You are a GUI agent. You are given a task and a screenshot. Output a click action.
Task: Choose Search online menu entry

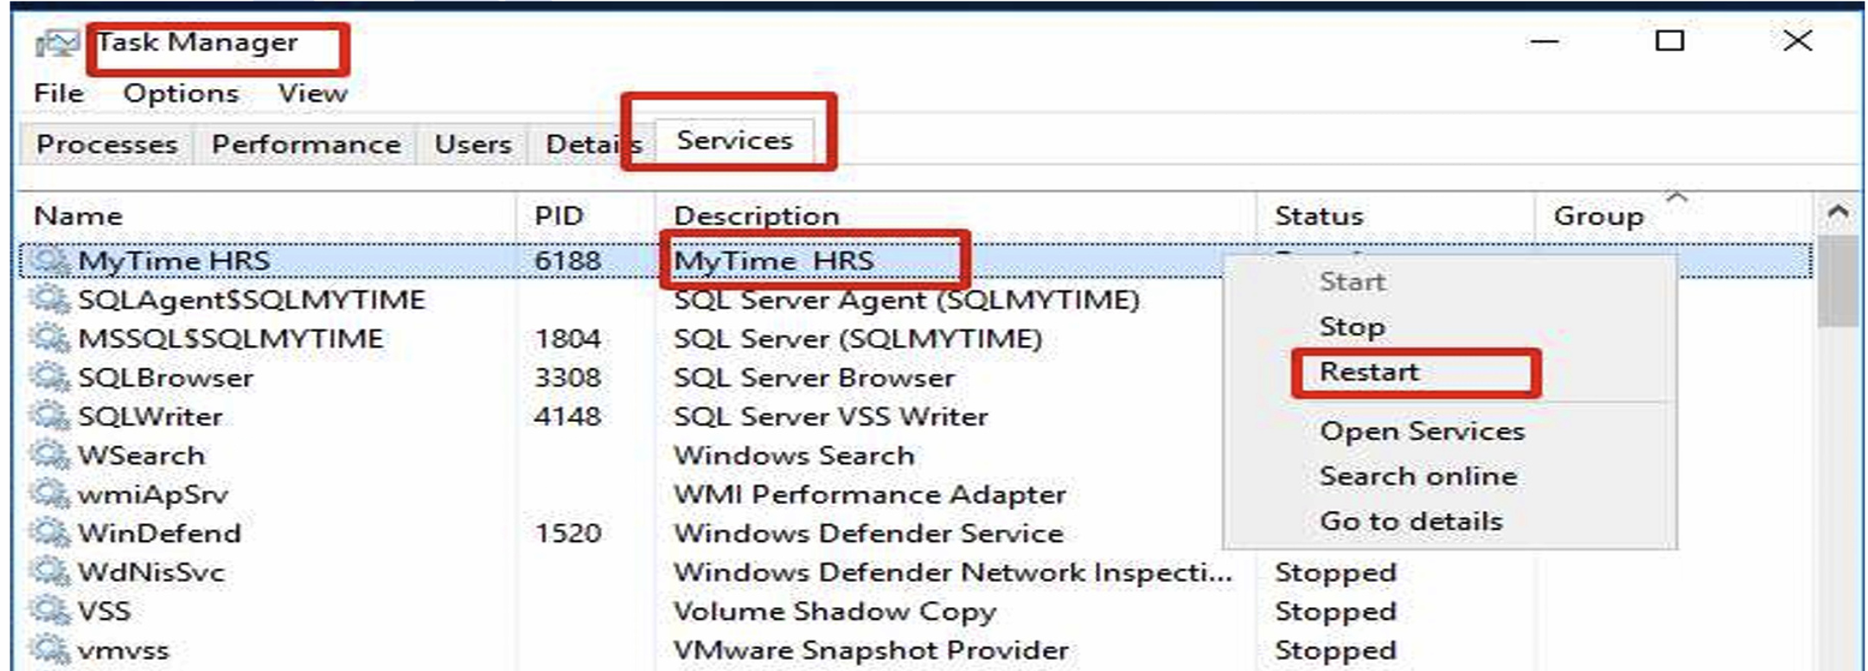[x=1417, y=476]
